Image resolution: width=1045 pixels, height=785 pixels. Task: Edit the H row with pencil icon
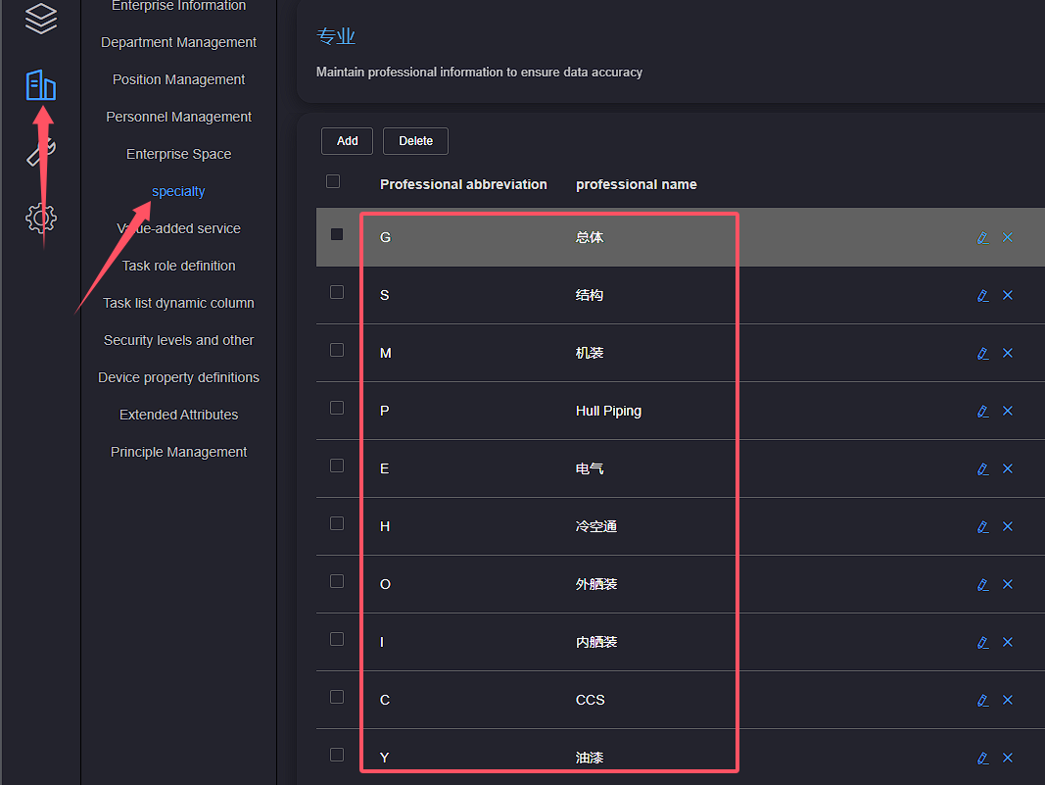click(983, 527)
